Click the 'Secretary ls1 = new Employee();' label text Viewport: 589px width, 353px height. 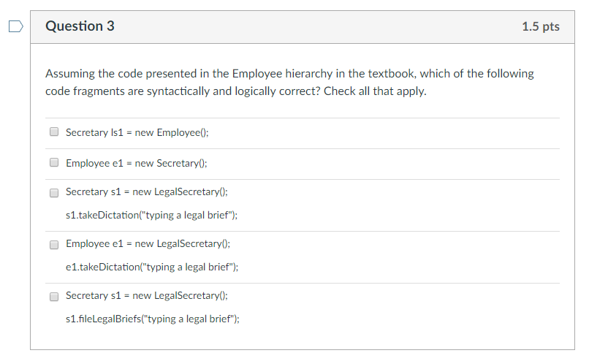137,132
